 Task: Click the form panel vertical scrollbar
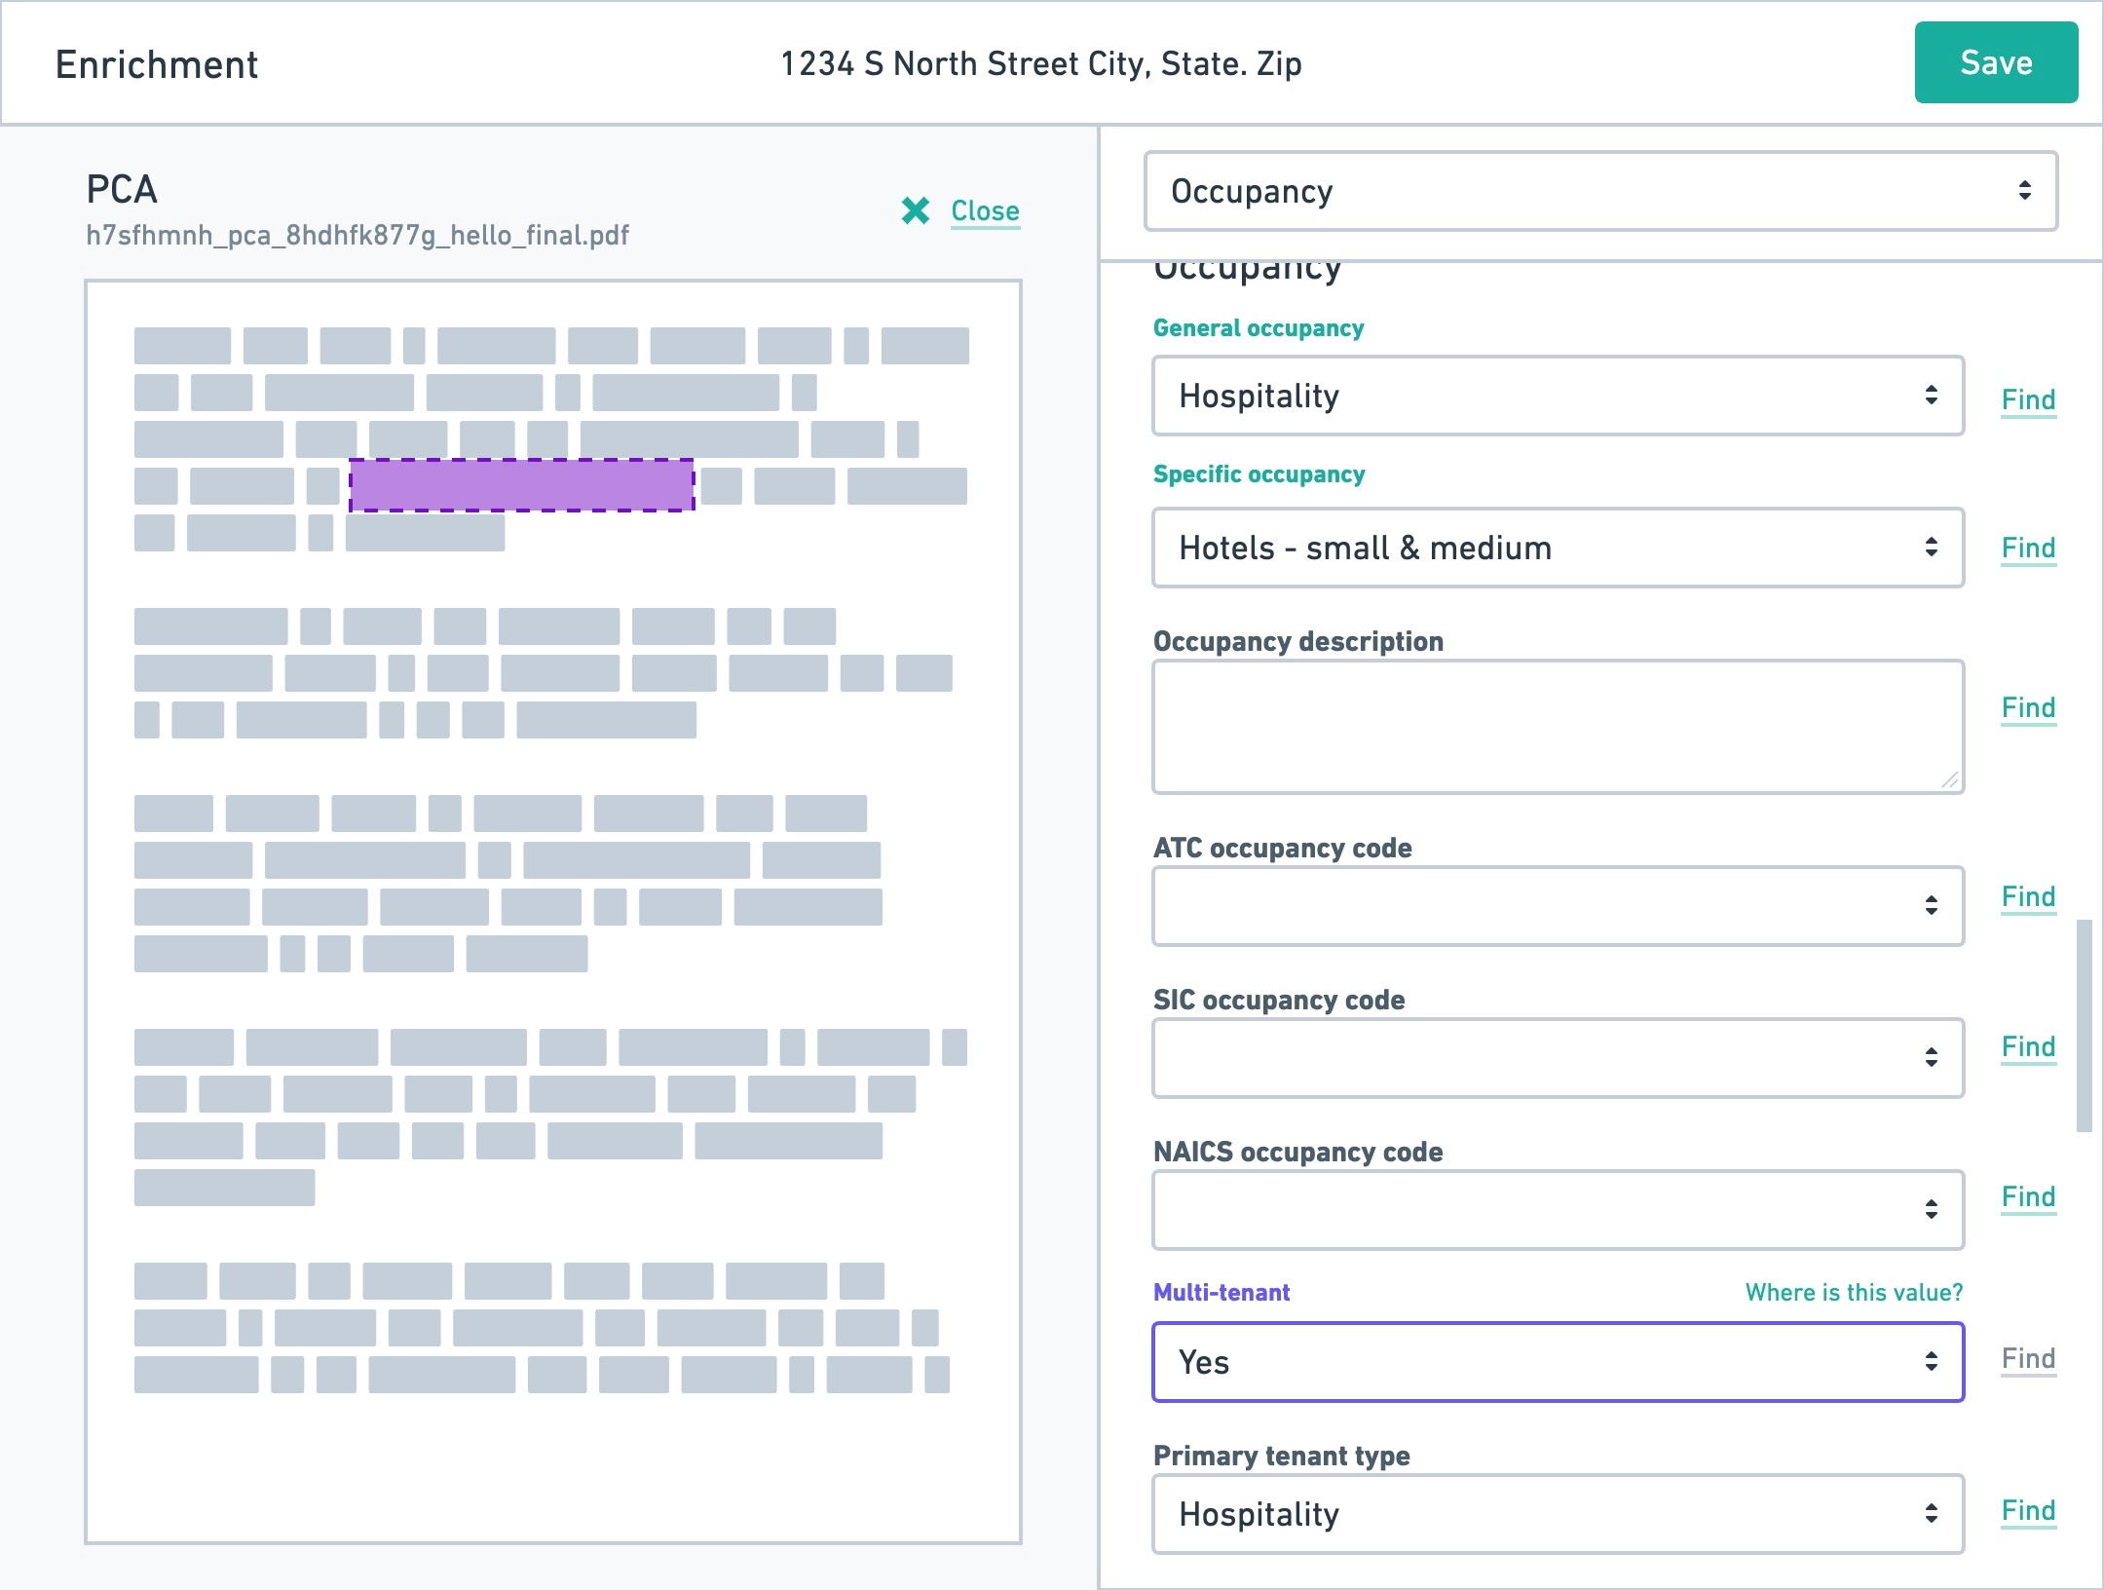(2084, 1025)
